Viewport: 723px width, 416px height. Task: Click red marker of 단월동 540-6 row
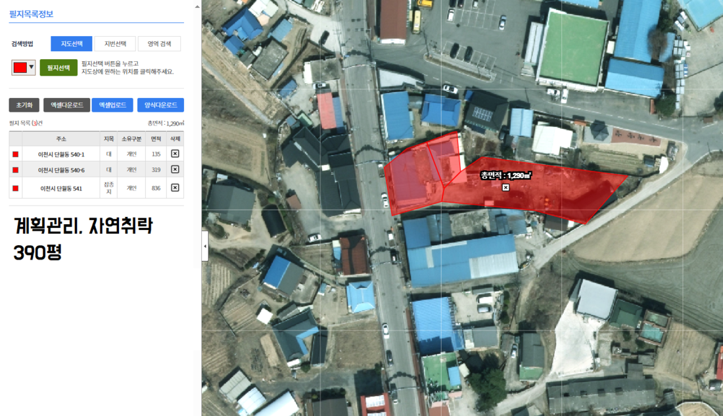(15, 170)
